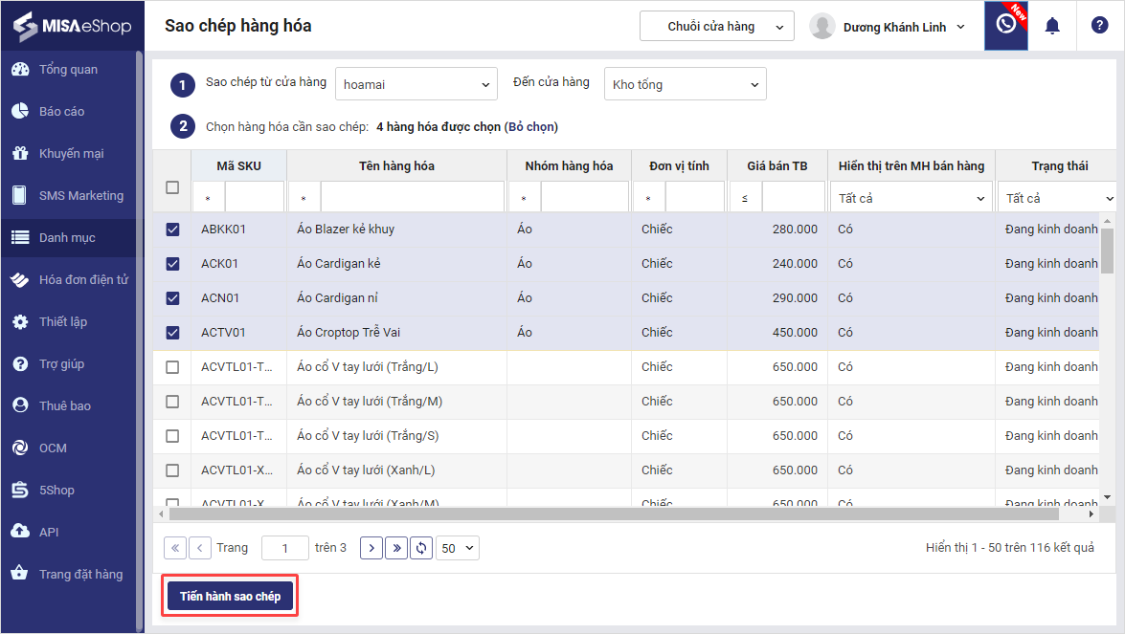Screen dimensions: 1125x634
Task: Go to the next page
Action: [371, 548]
